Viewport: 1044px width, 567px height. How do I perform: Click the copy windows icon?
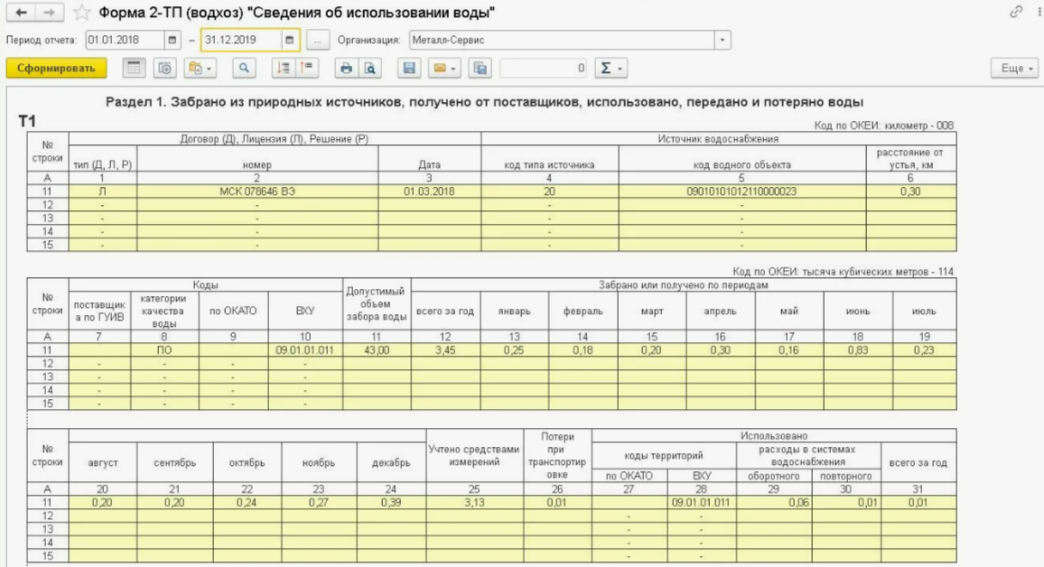pos(480,68)
